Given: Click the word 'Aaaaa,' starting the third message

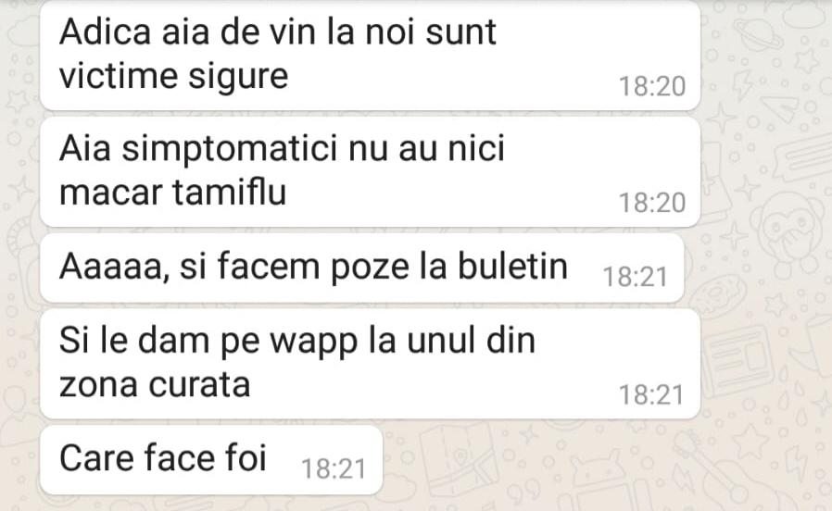Looking at the screenshot, I should (x=114, y=267).
